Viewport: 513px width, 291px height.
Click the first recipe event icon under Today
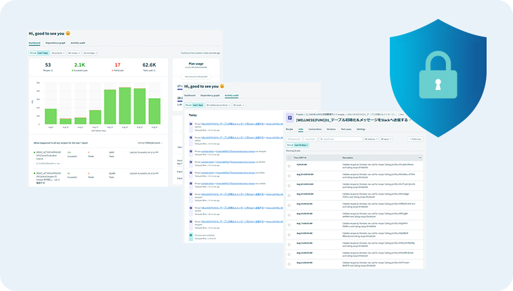coord(191,125)
